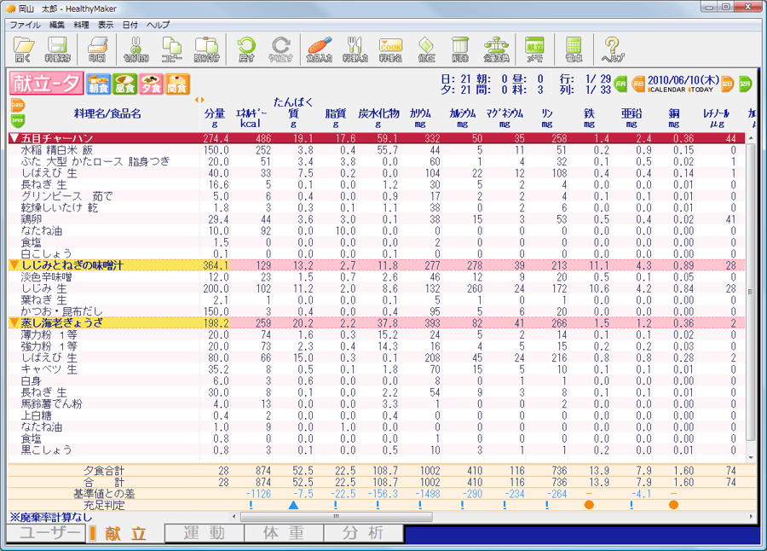Screen dimensions: 767x551
Task: Click the カルシウム column header
Action: [x=462, y=118]
